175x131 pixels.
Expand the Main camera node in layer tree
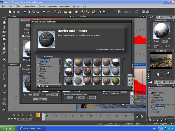149,93
